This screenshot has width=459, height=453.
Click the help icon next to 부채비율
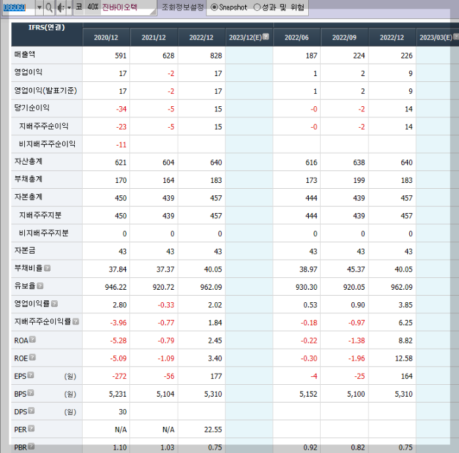point(47,268)
